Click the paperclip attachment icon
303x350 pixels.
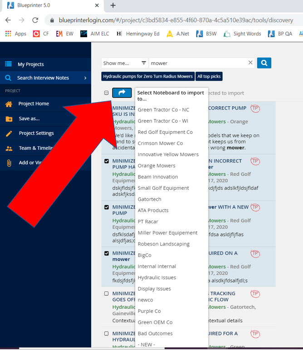[9, 163]
